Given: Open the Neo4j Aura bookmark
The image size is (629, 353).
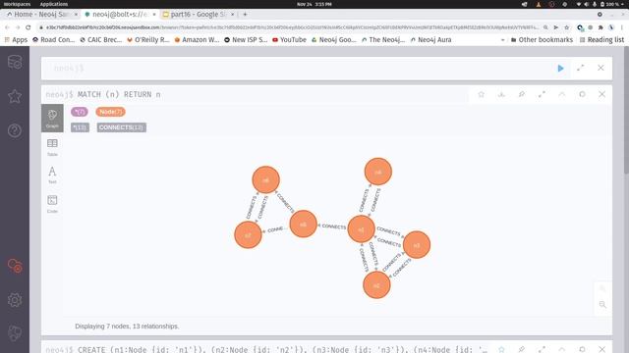Looking at the screenshot, I should [x=430, y=39].
